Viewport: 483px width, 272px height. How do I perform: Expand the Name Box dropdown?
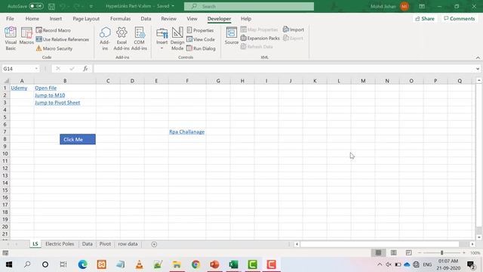click(36, 69)
